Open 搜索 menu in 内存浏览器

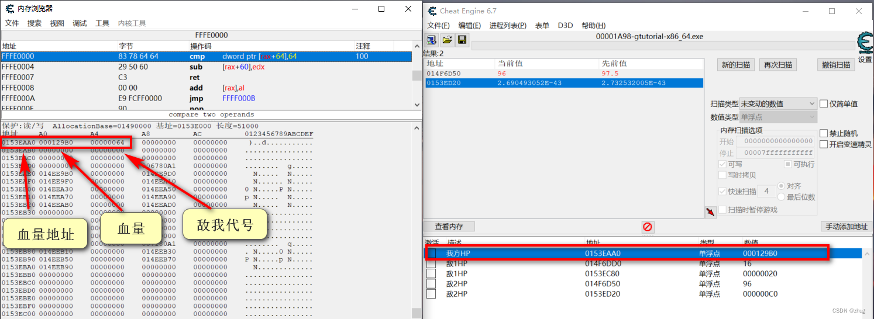35,23
